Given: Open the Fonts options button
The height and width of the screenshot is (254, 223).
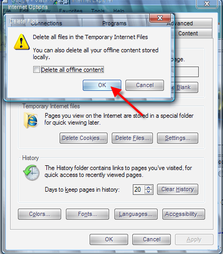Looking at the screenshot, I should 88,214.
